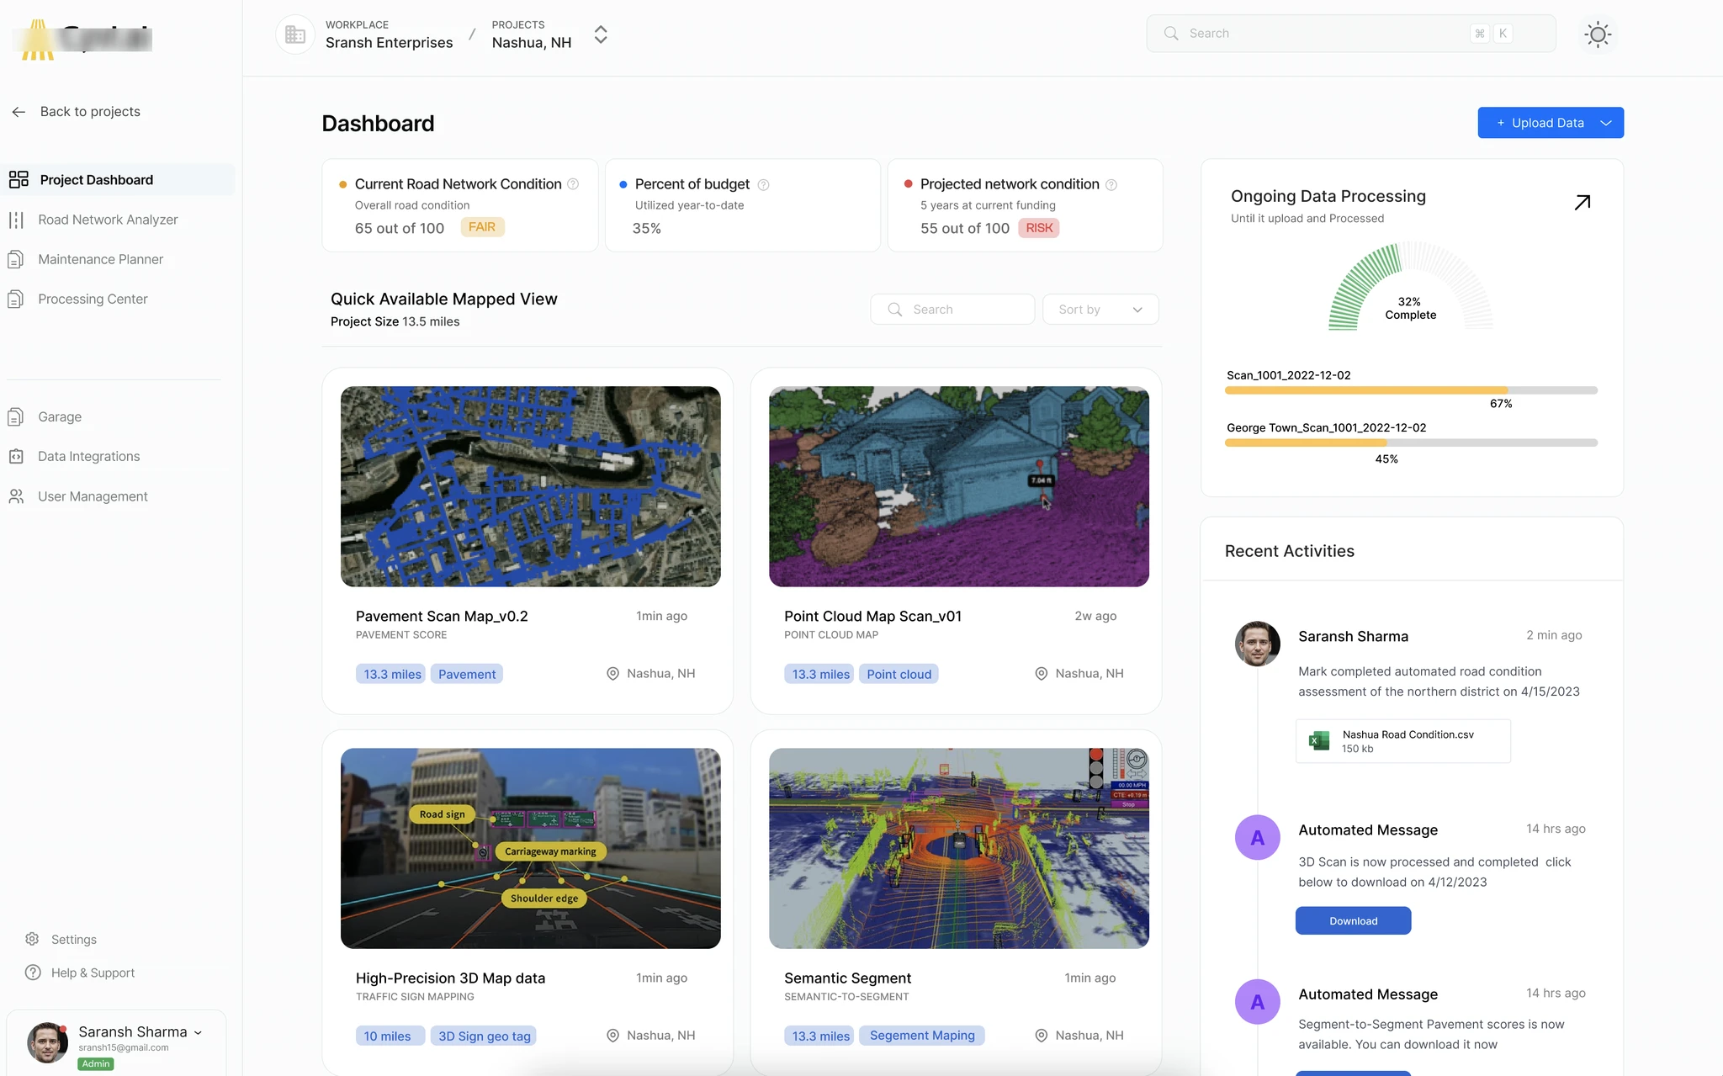Open the workplace building icon
The width and height of the screenshot is (1723, 1076).
[x=294, y=34]
